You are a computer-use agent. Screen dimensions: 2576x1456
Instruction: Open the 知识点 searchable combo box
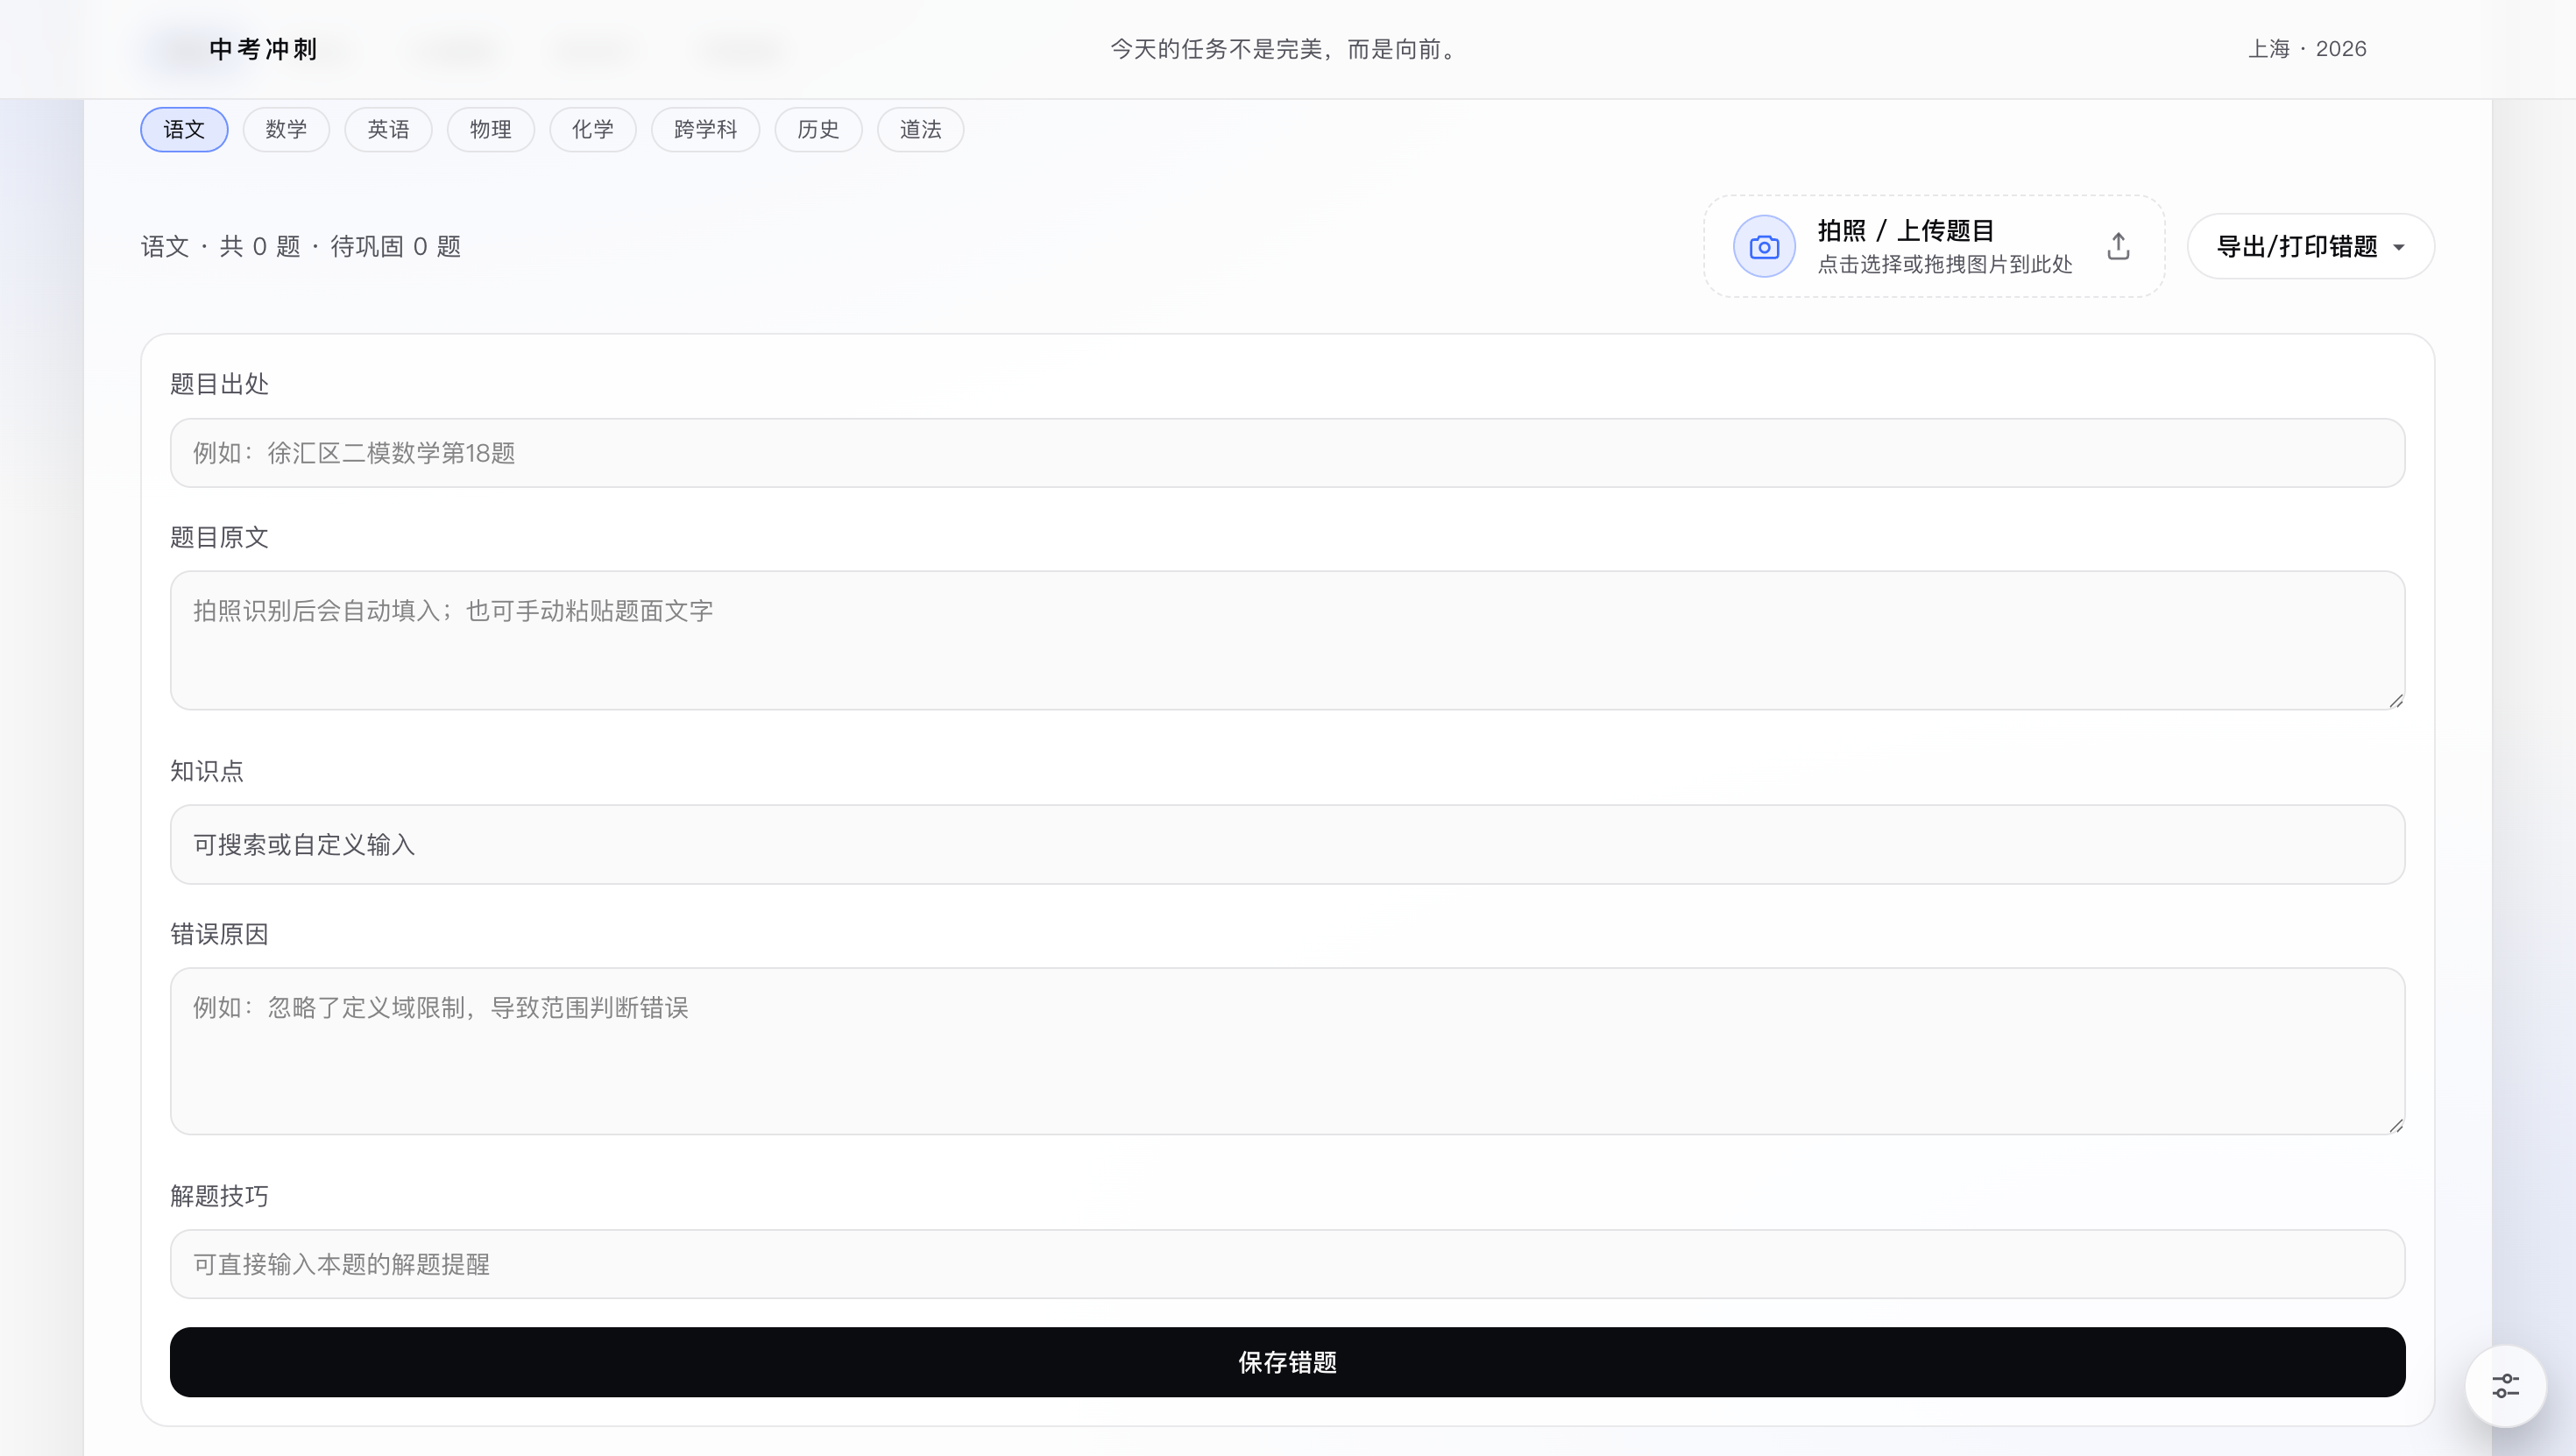click(x=1287, y=844)
